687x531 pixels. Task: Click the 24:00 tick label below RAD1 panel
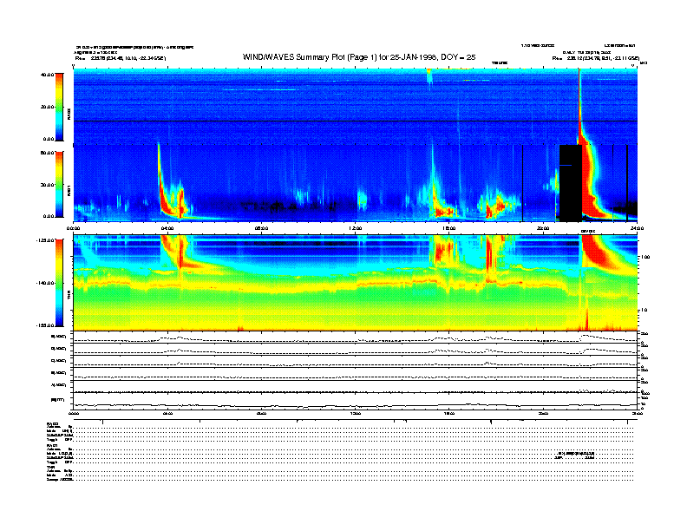637,228
